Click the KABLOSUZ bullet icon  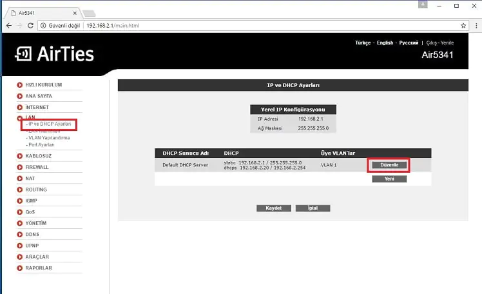20,156
